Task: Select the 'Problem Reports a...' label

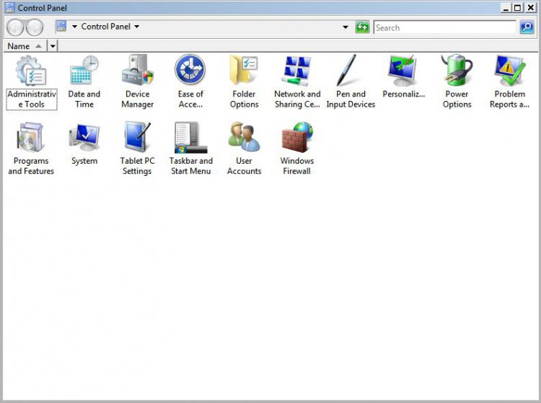Action: click(509, 99)
